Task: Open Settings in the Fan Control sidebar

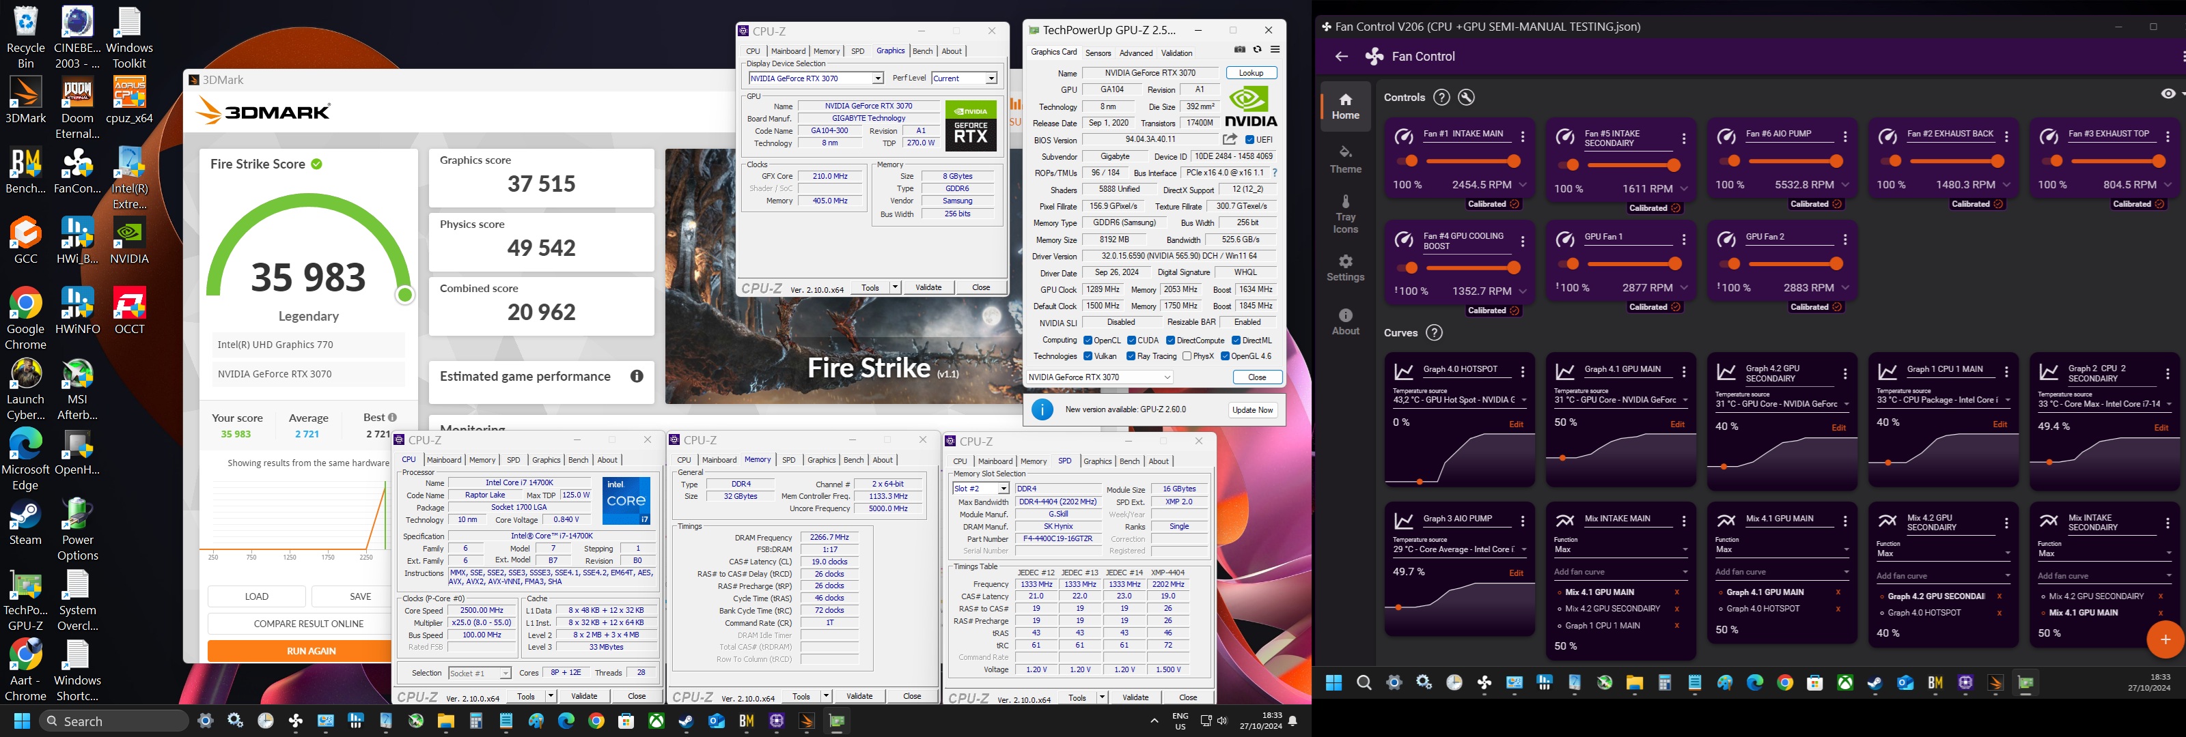Action: 1345,268
